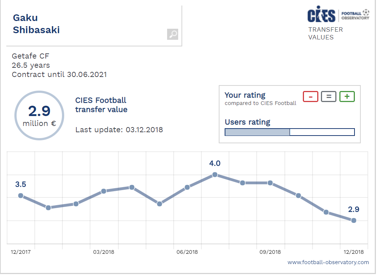Click the Getafe CF club name
The width and height of the screenshot is (377, 277).
[x=30, y=56]
